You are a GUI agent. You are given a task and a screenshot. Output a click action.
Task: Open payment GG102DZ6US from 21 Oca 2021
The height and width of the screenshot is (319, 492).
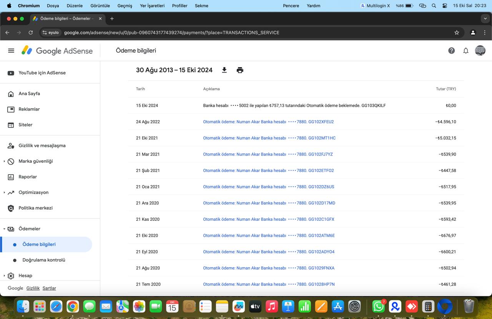[269, 187]
